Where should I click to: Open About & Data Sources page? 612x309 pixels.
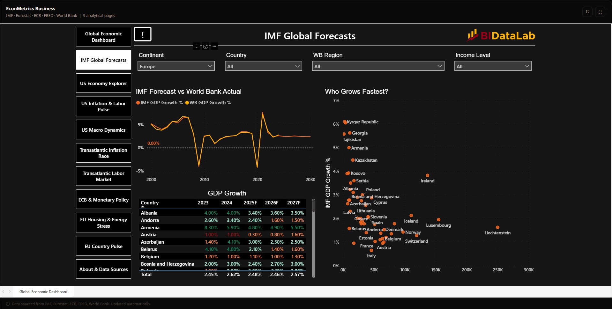[x=103, y=269]
